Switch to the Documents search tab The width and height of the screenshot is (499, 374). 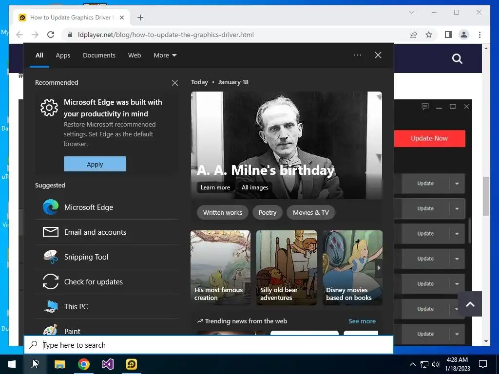point(99,56)
